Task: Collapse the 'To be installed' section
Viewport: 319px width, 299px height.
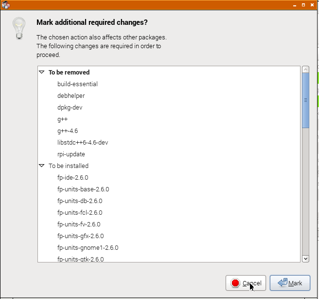Action: (x=42, y=166)
